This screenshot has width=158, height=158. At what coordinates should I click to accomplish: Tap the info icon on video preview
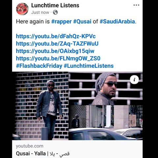pos(134,80)
